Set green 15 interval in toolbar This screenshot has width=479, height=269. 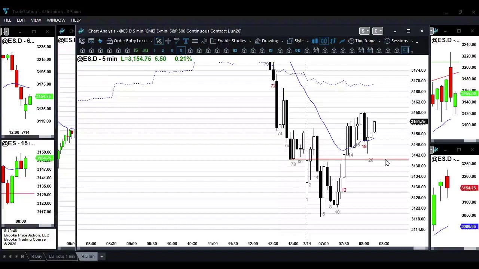136,50
